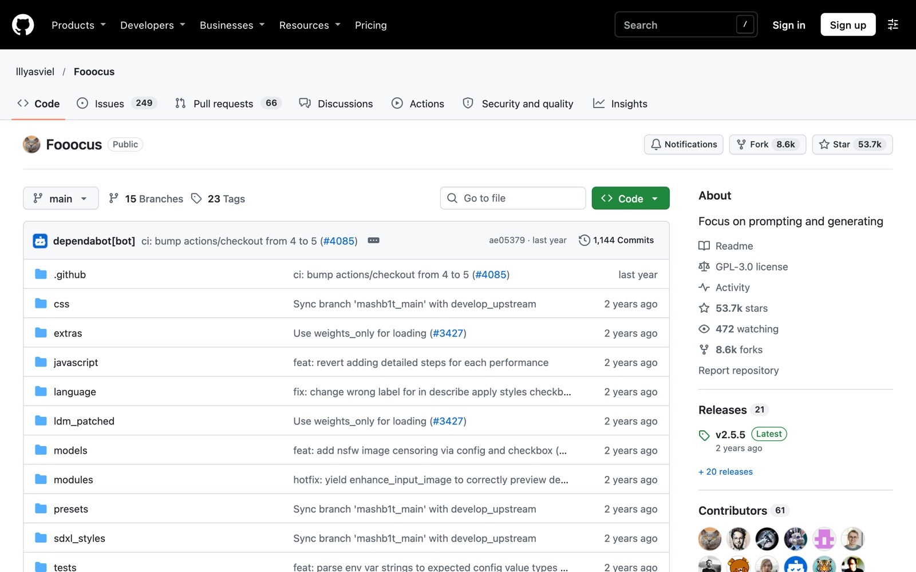This screenshot has height=572, width=916.
Task: Open the header settings sliders icon
Action: point(893,25)
